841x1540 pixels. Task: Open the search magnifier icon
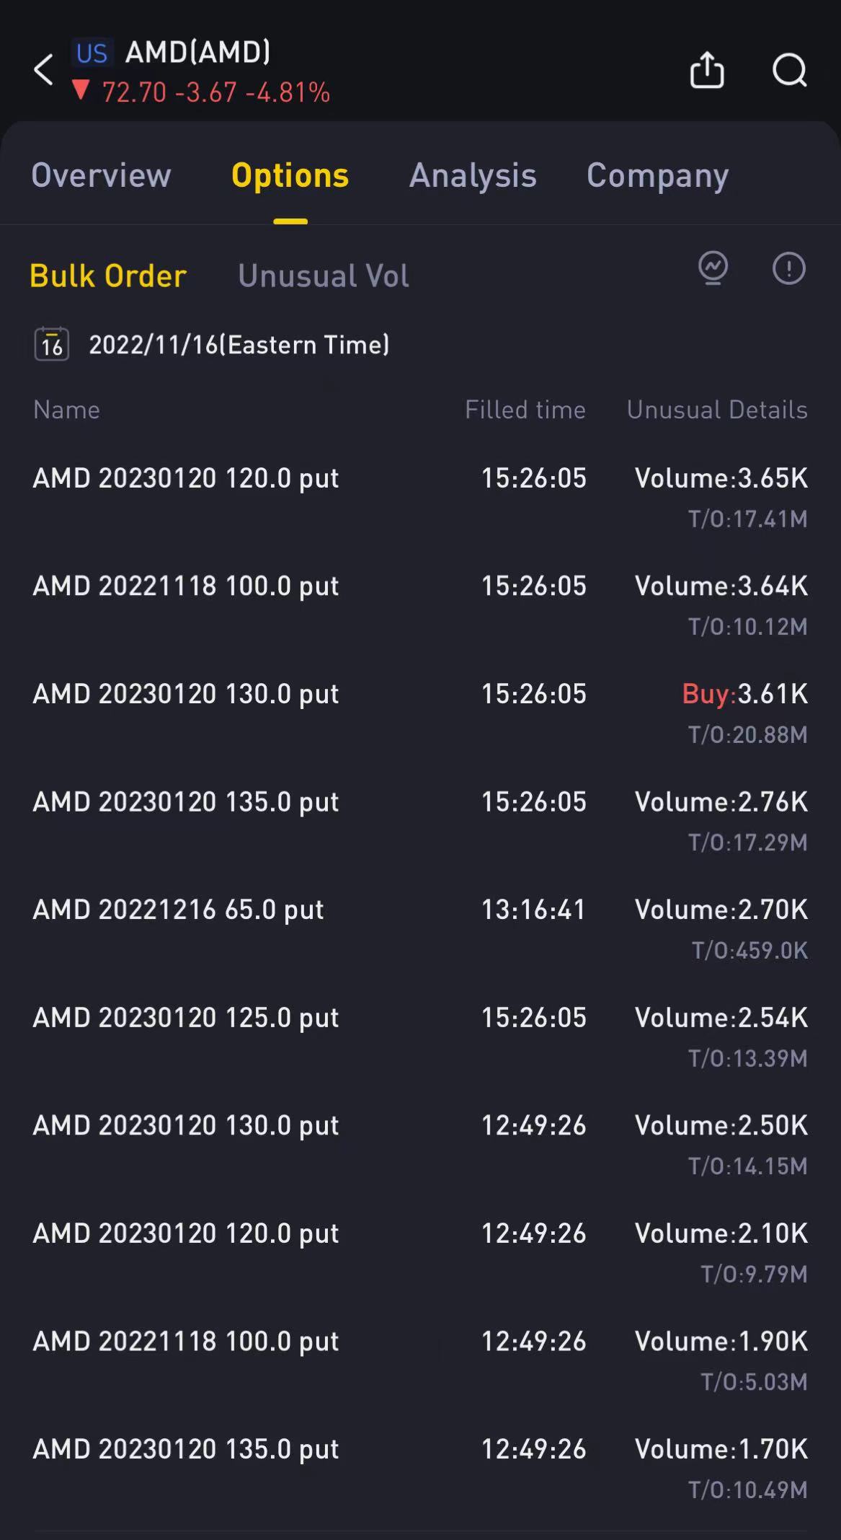tap(789, 70)
